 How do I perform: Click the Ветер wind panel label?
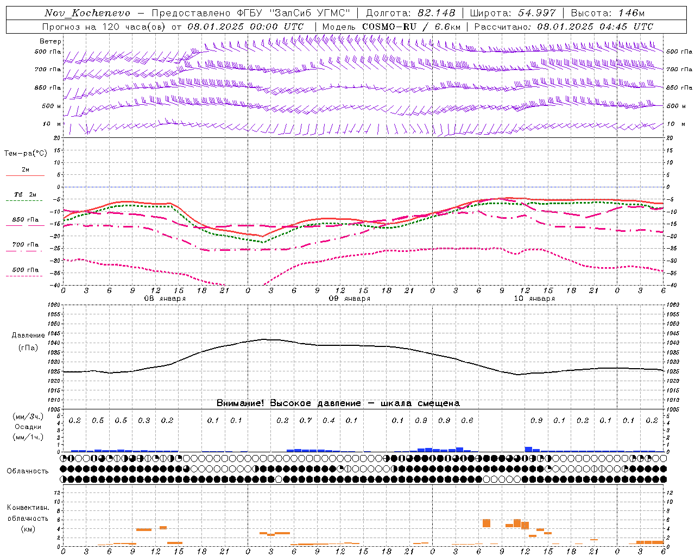click(x=50, y=41)
